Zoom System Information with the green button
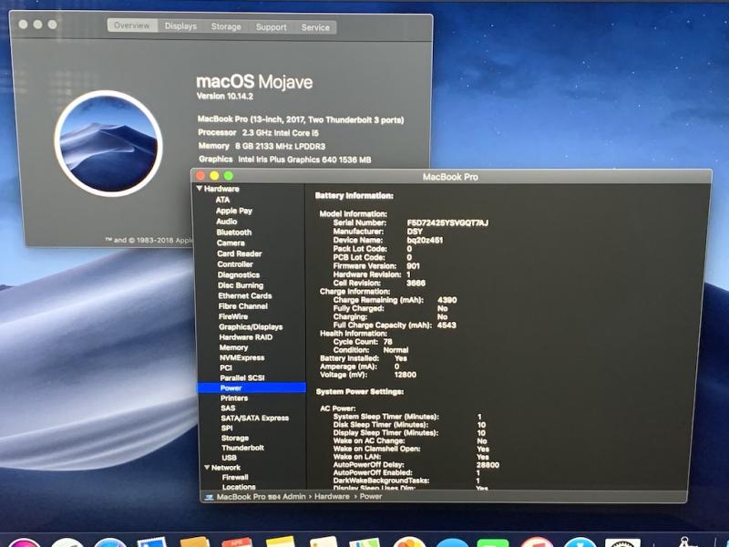Image resolution: width=729 pixels, height=547 pixels. coord(229,175)
